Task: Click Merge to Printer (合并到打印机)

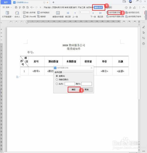Action: point(132,12)
